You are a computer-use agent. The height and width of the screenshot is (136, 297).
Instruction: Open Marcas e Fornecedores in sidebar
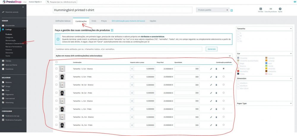14,47
